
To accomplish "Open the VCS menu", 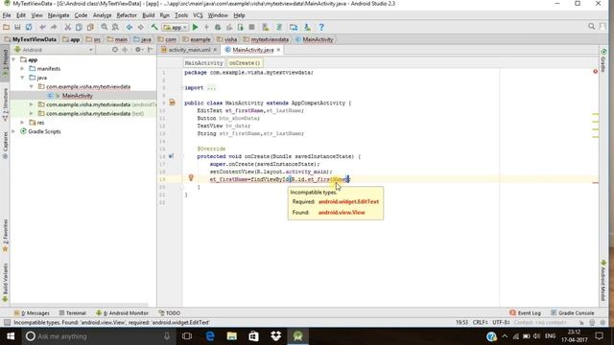I will pos(198,15).
